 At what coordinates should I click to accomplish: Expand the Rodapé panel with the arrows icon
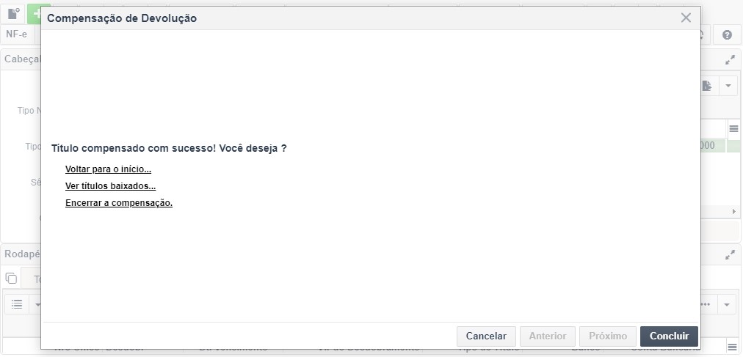[x=730, y=255]
